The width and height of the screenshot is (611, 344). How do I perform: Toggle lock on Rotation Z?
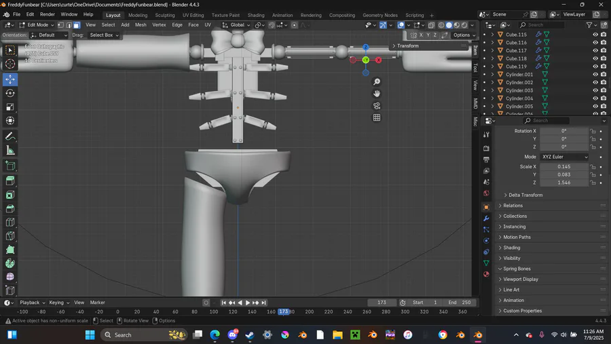coord(593,147)
